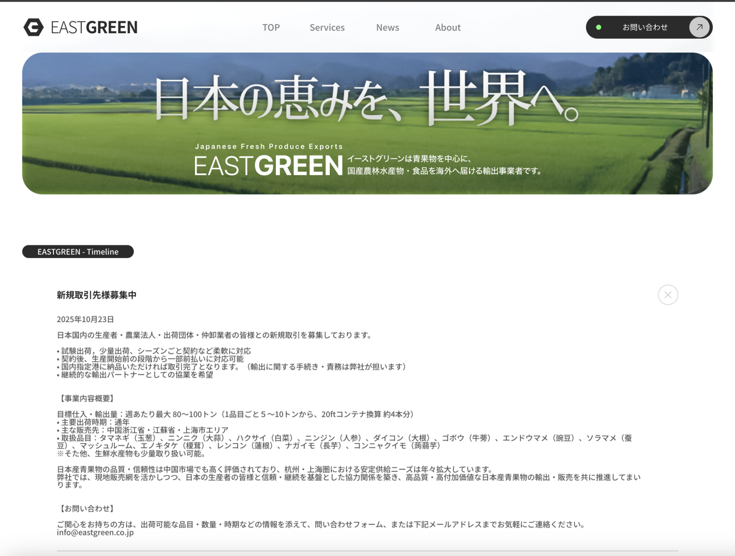This screenshot has width=735, height=556.
Task: Dismiss the 新規取引先様募集中 announcement with the X
Action: click(x=667, y=295)
